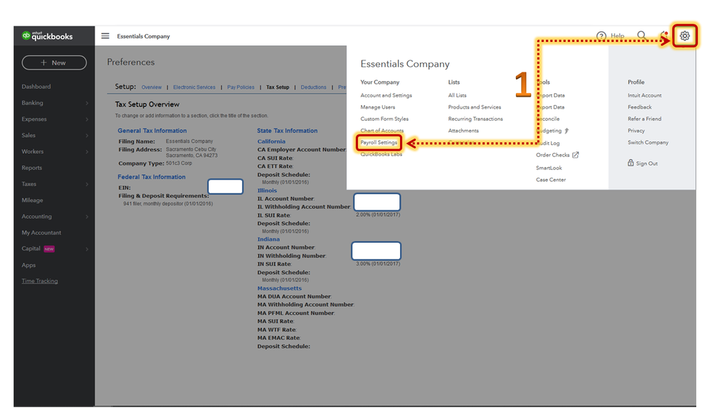Expand the Taxes sidebar chevron
The width and height of the screenshot is (711, 420).
tap(87, 184)
